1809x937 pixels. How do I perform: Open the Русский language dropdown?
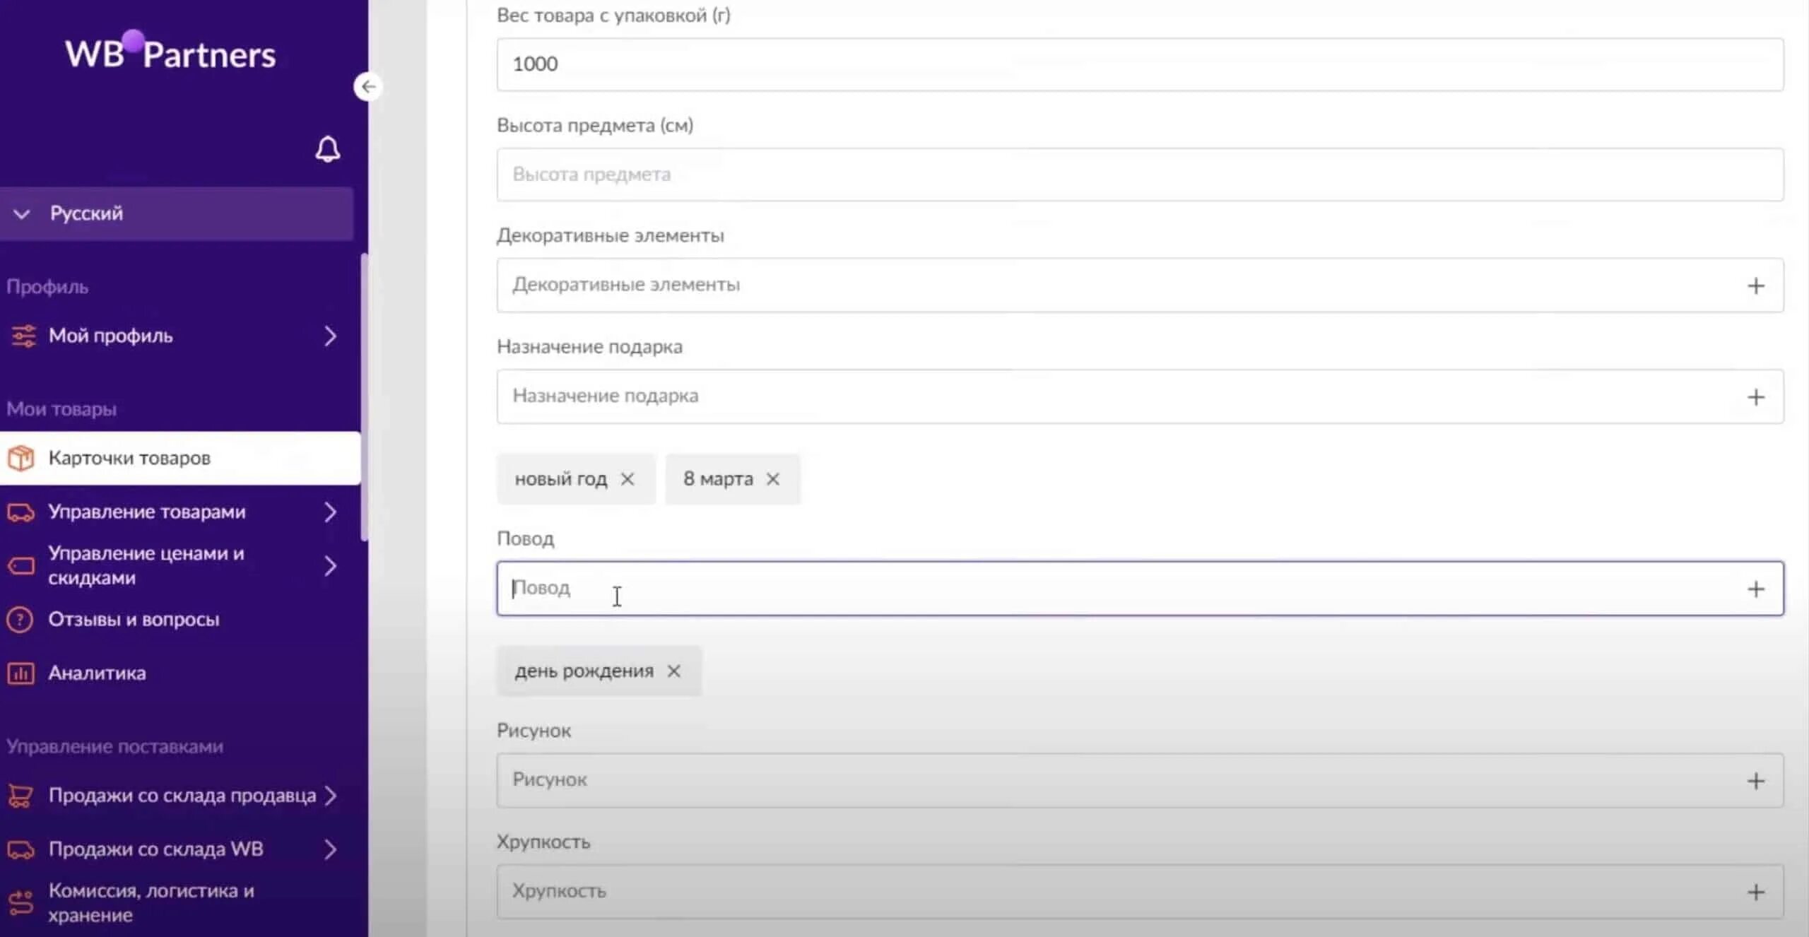(x=177, y=213)
